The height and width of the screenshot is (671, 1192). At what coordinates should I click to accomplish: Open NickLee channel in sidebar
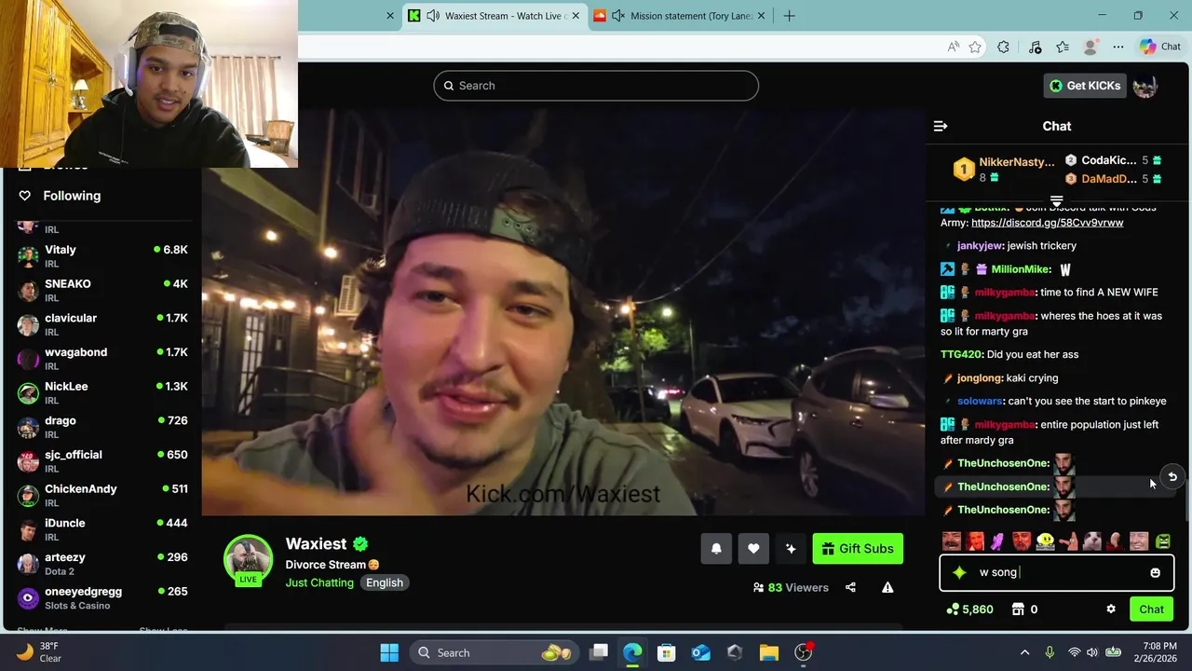(102, 393)
